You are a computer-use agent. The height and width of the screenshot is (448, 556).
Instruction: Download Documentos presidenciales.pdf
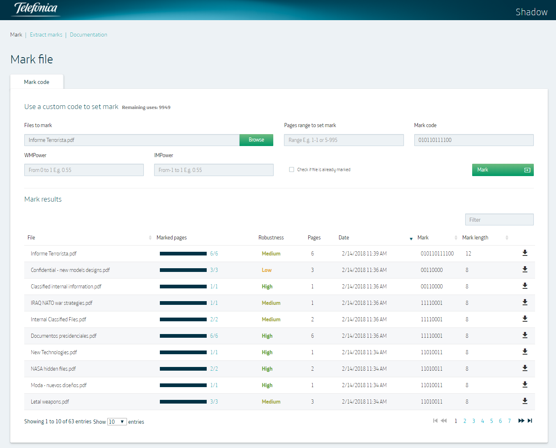(525, 335)
